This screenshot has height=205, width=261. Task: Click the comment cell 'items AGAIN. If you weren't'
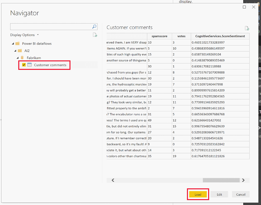[x=127, y=48]
